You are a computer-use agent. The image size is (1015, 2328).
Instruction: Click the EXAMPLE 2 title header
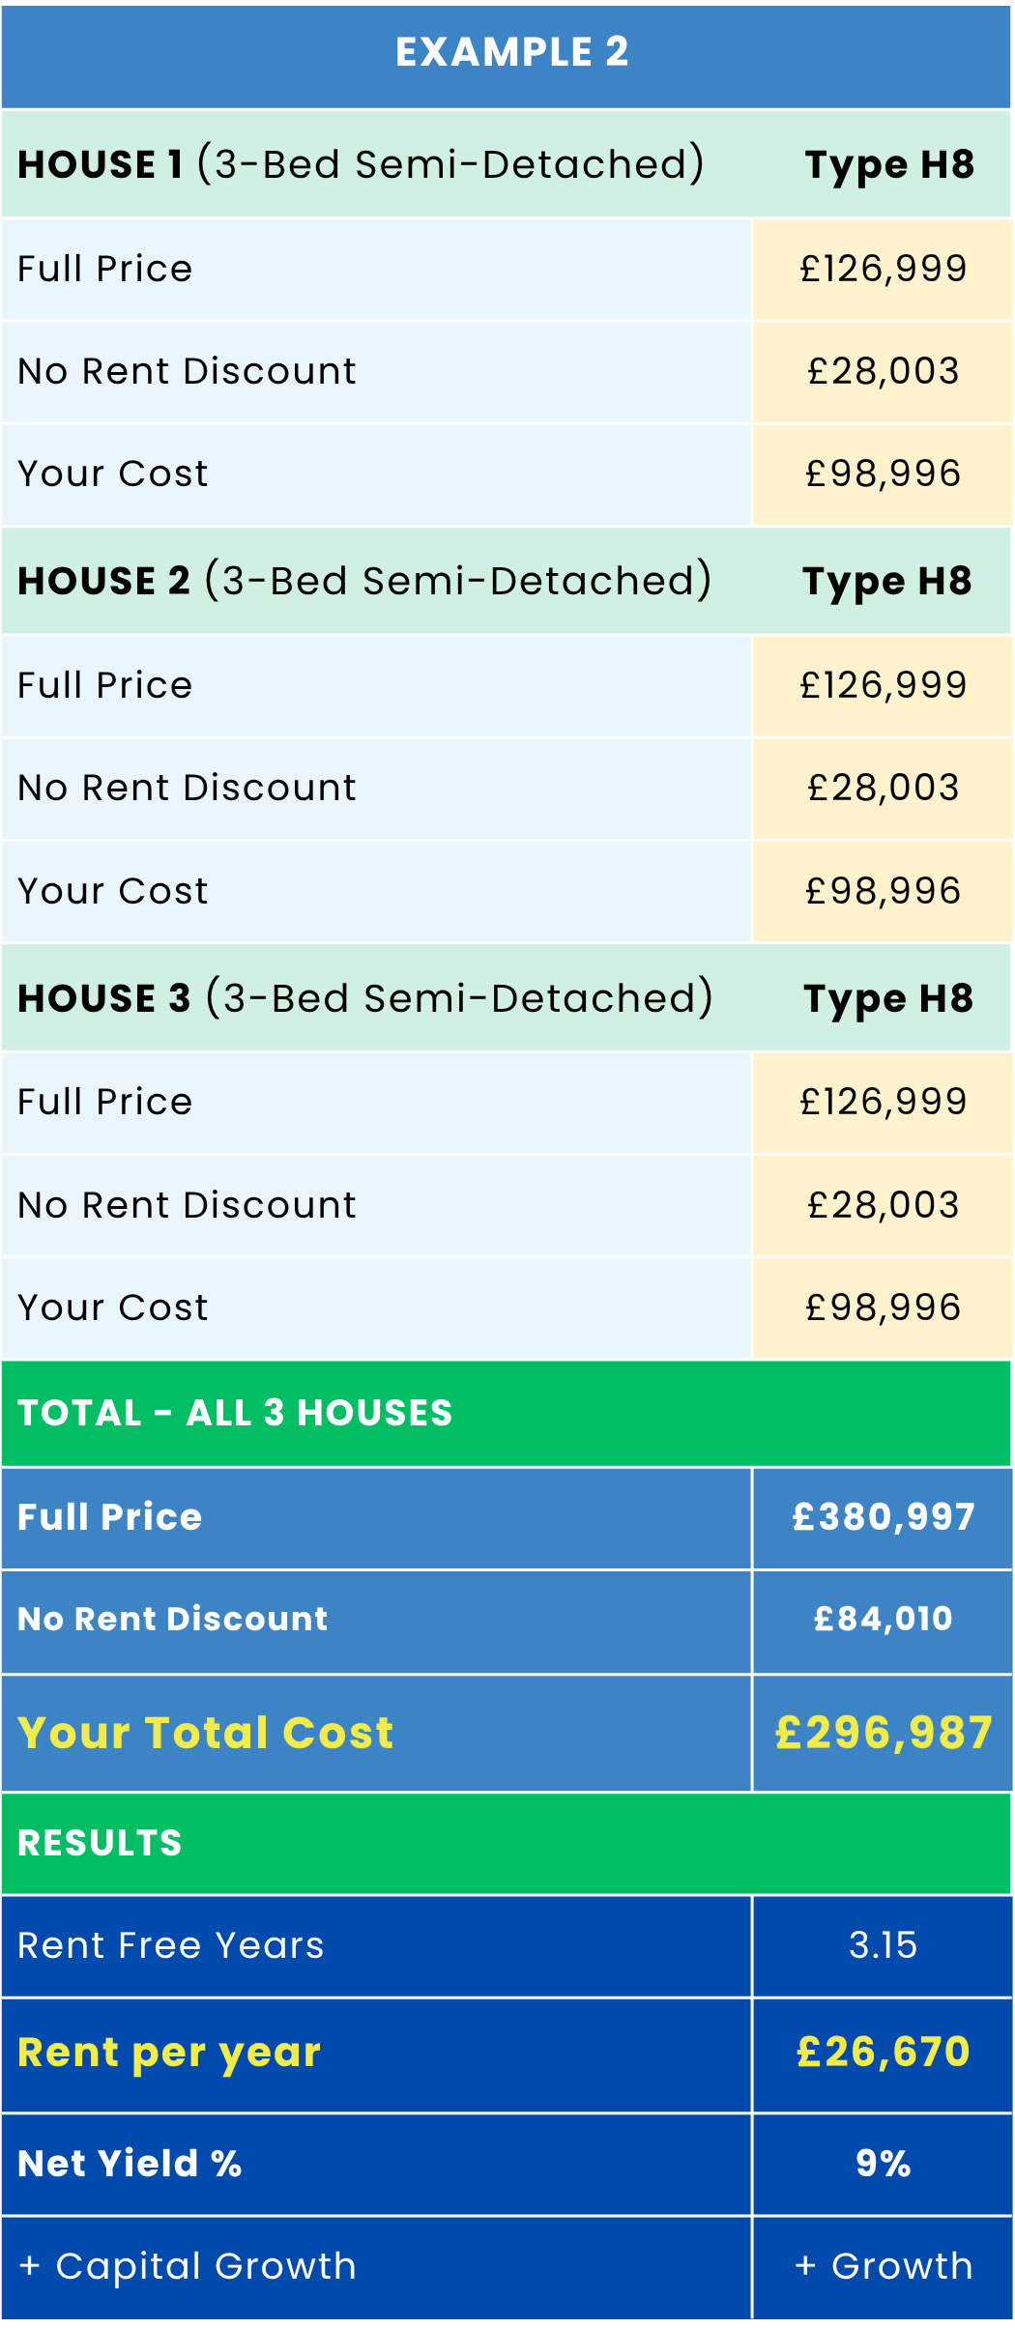pos(511,52)
